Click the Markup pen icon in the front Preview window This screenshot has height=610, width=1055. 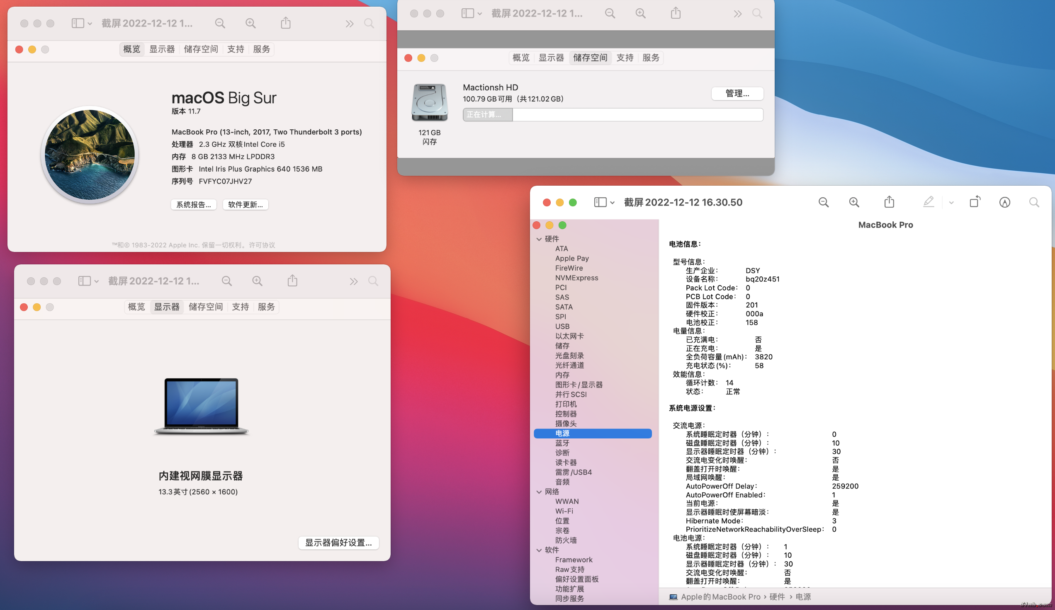click(928, 203)
